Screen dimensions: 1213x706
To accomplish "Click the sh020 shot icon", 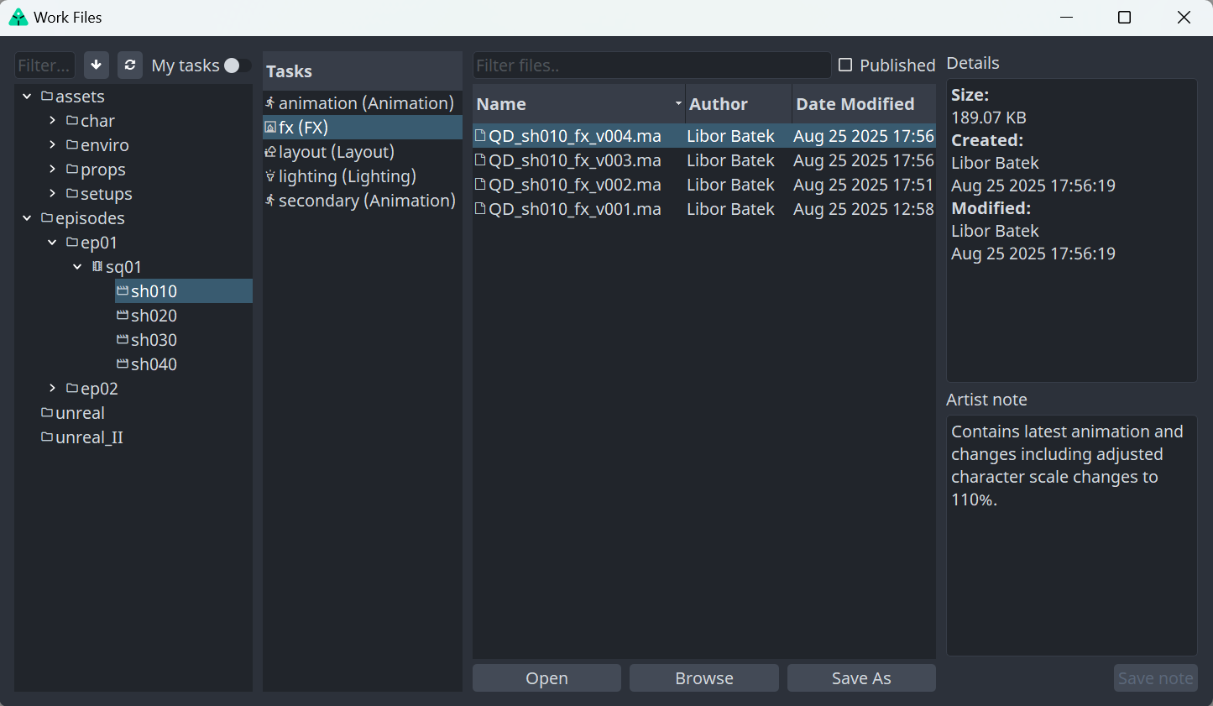I will [123, 316].
